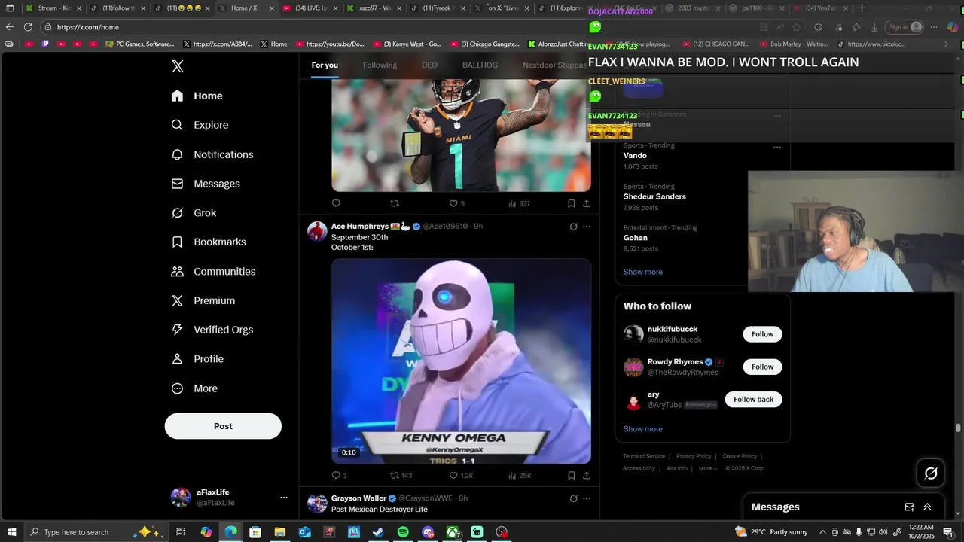
Task: Follow nukkifubucck
Action: pyautogui.click(x=762, y=334)
